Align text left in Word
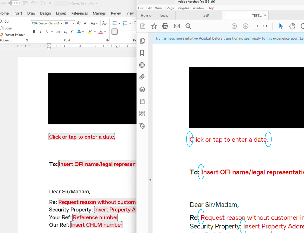 tap(115, 31)
